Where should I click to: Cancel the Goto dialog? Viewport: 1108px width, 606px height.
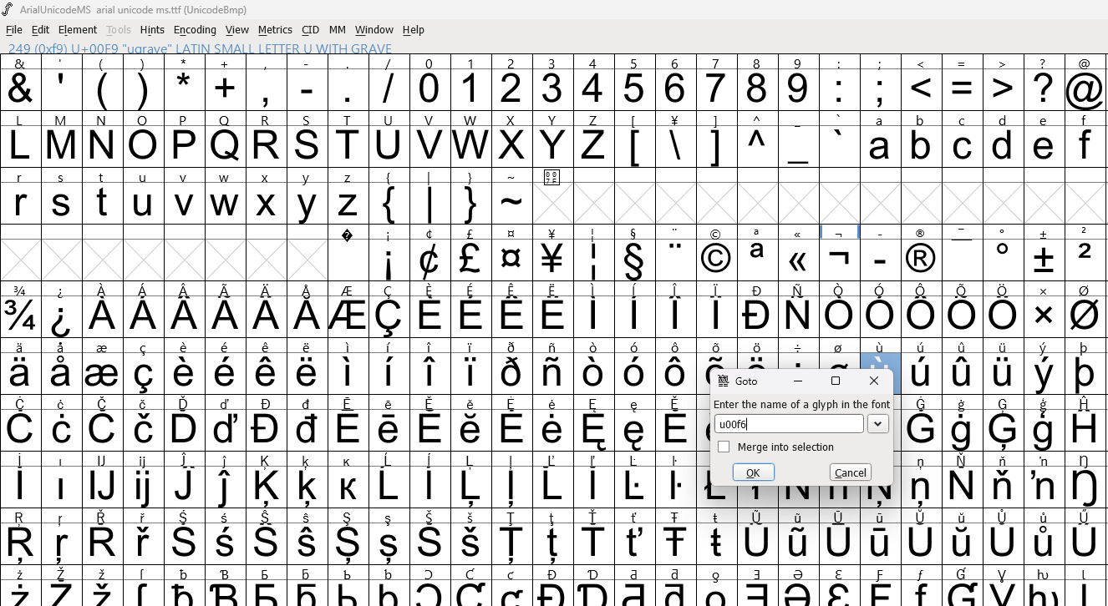pyautogui.click(x=851, y=472)
